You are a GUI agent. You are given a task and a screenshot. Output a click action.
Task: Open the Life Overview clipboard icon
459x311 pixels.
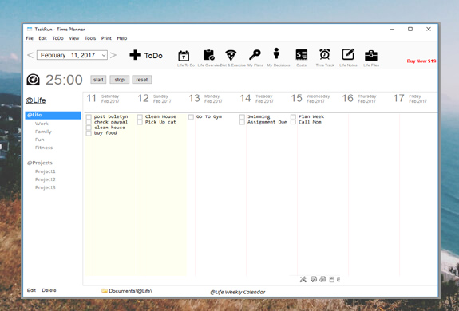[x=208, y=55]
